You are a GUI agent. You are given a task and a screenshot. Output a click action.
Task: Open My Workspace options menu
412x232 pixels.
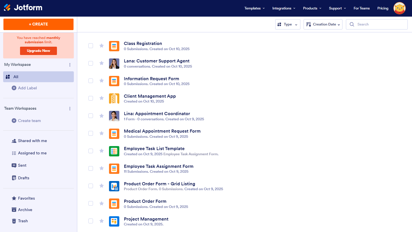[x=70, y=65]
